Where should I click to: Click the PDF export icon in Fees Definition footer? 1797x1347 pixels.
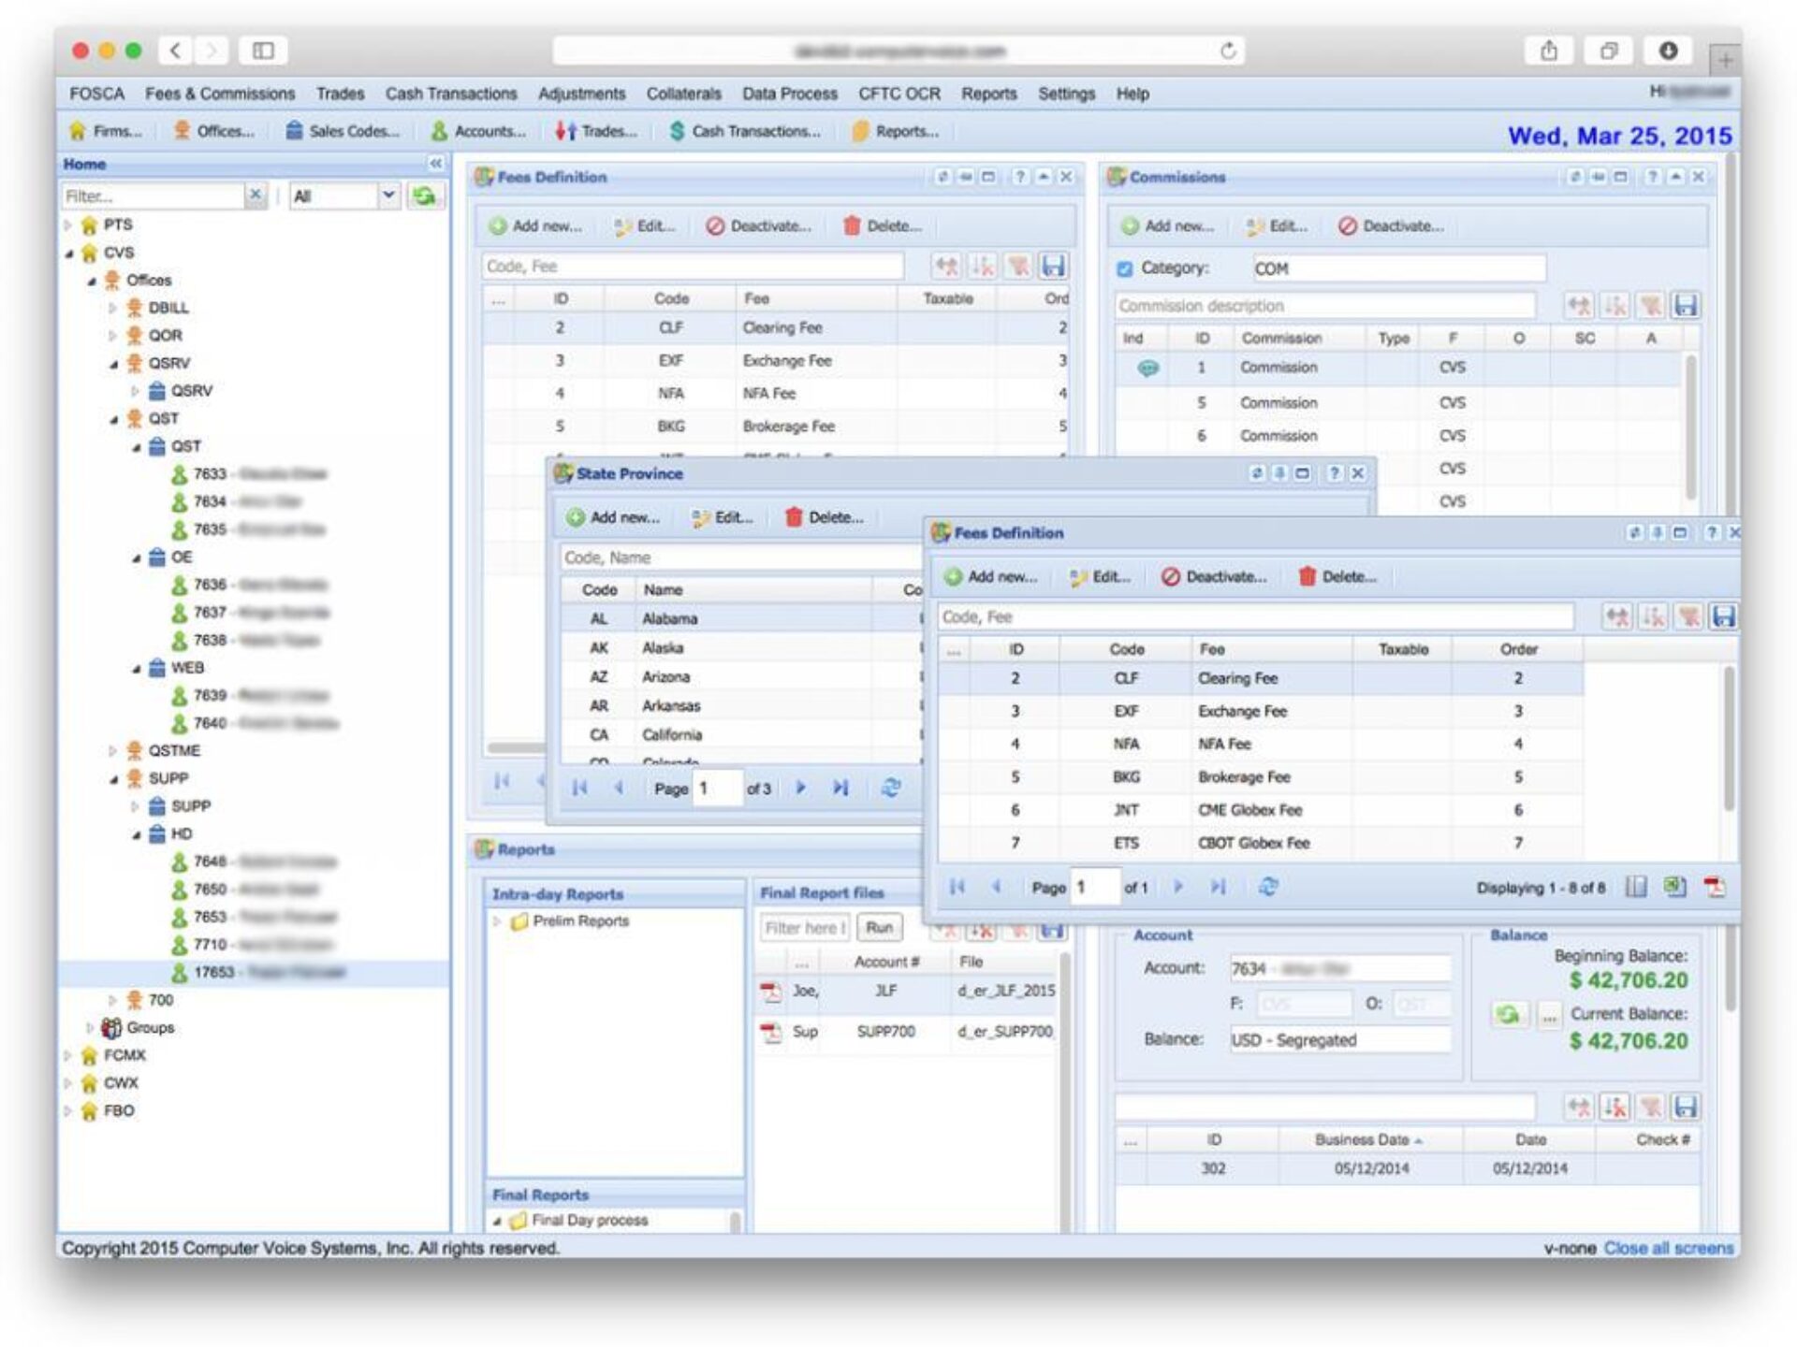1714,887
